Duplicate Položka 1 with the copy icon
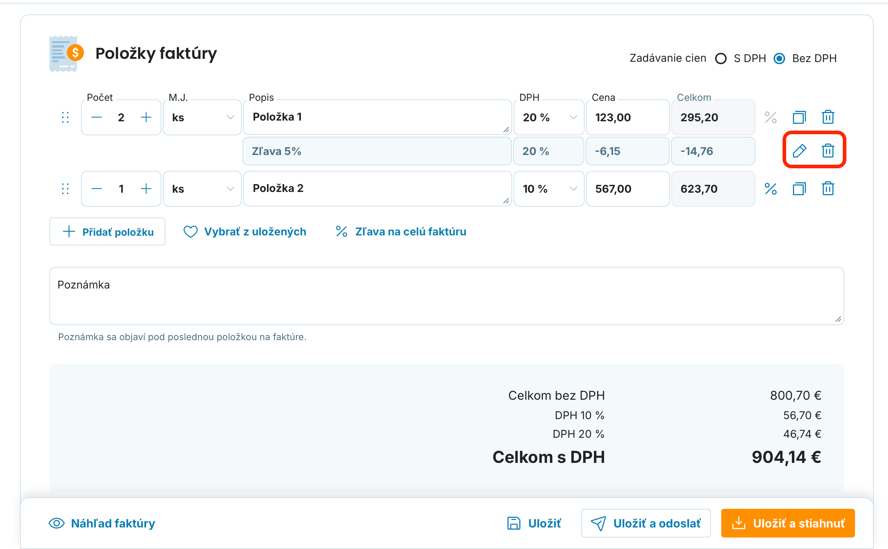 pyautogui.click(x=799, y=117)
